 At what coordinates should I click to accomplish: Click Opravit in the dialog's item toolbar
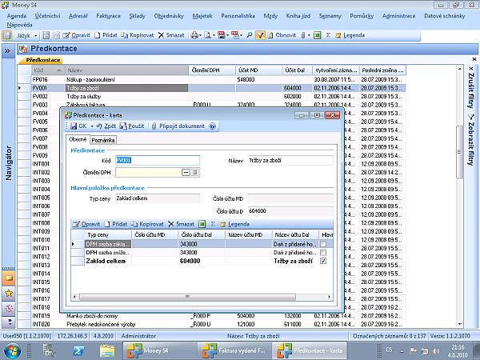click(86, 224)
